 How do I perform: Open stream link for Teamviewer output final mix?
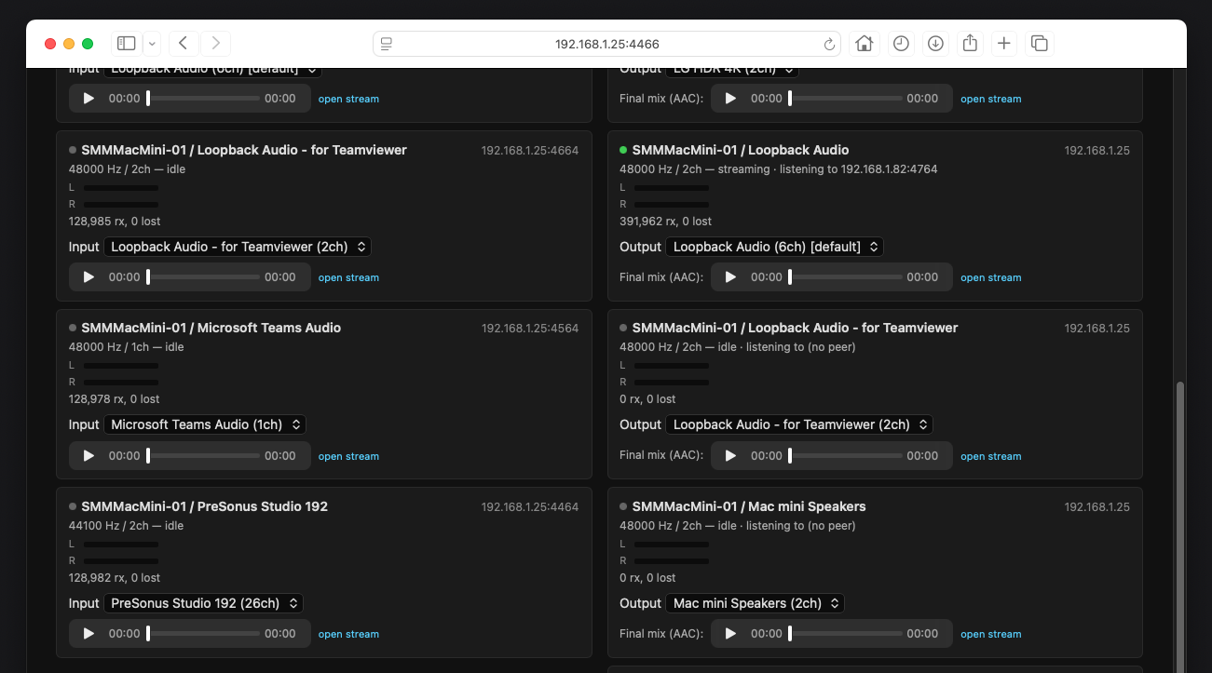tap(990, 456)
